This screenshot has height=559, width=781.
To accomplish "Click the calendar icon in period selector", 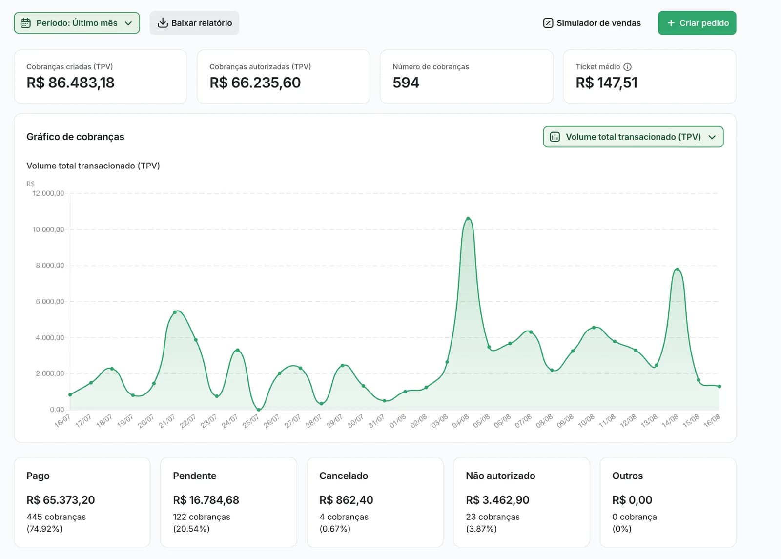I will tap(25, 23).
